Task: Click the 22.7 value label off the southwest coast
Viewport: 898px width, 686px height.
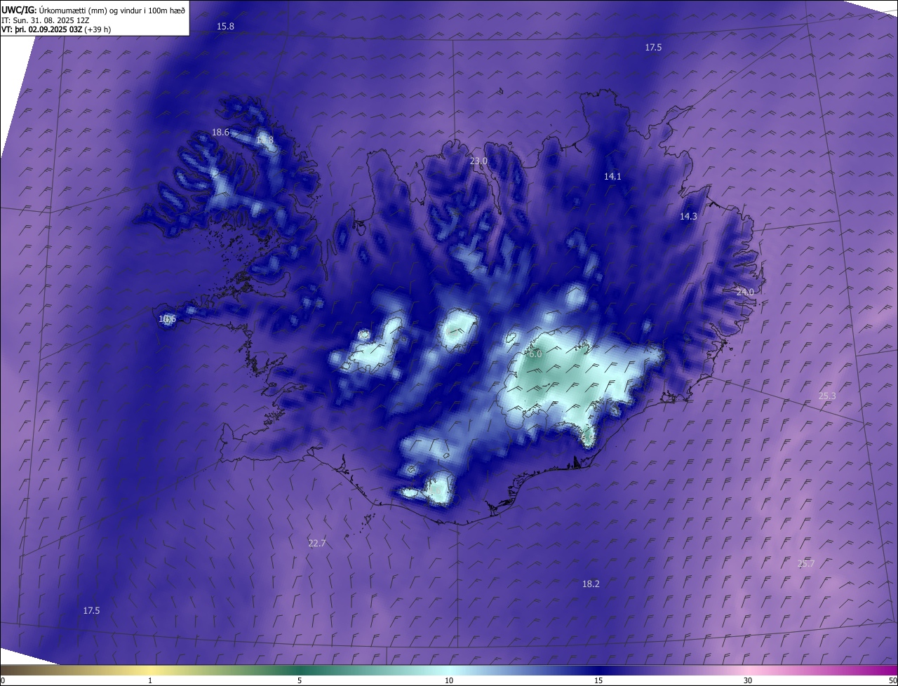Action: pyautogui.click(x=317, y=543)
